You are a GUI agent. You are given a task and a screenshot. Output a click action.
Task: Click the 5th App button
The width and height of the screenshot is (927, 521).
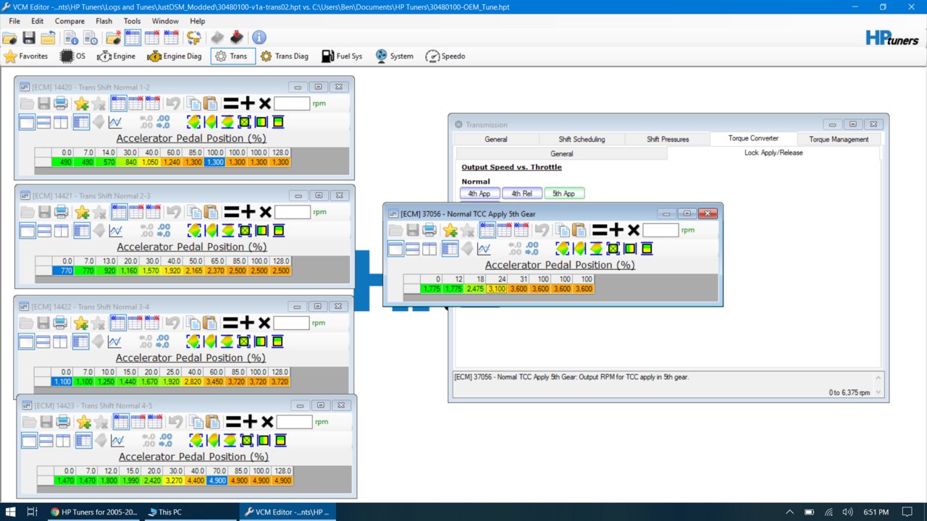pos(564,193)
